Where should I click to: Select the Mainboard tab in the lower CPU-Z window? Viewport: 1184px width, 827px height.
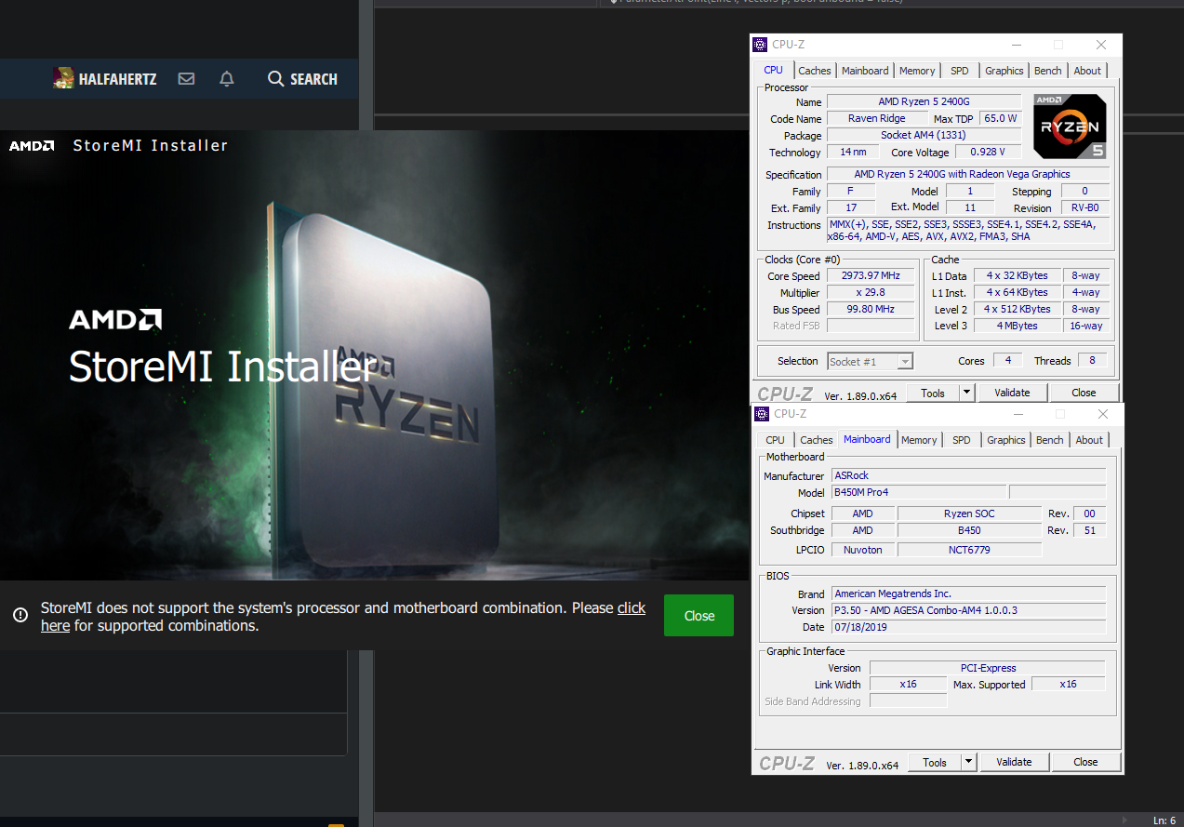coord(867,439)
